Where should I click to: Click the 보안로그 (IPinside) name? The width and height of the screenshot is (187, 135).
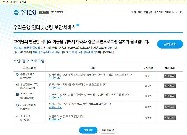tap(25, 118)
